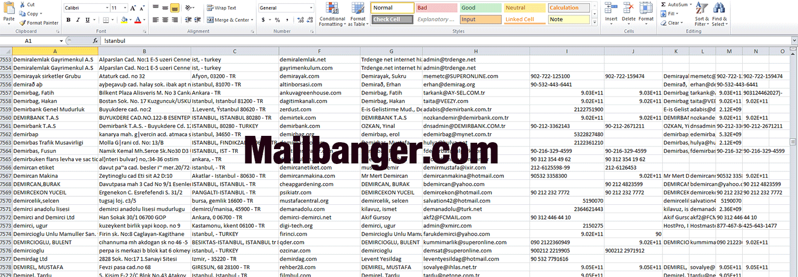Click the Increase Indent icon
This screenshot has width=798, height=277.
coord(198,20)
